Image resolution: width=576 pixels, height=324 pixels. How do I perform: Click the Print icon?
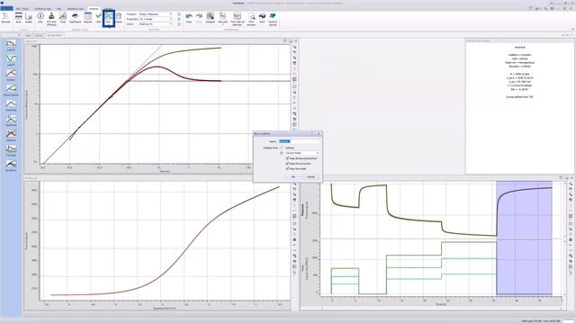(262, 17)
